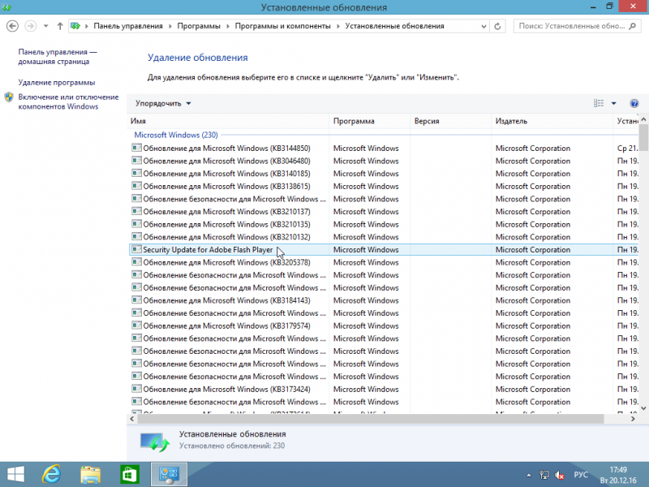Collapse the Microsoft Windows (230) group
The image size is (649, 487).
pos(176,135)
